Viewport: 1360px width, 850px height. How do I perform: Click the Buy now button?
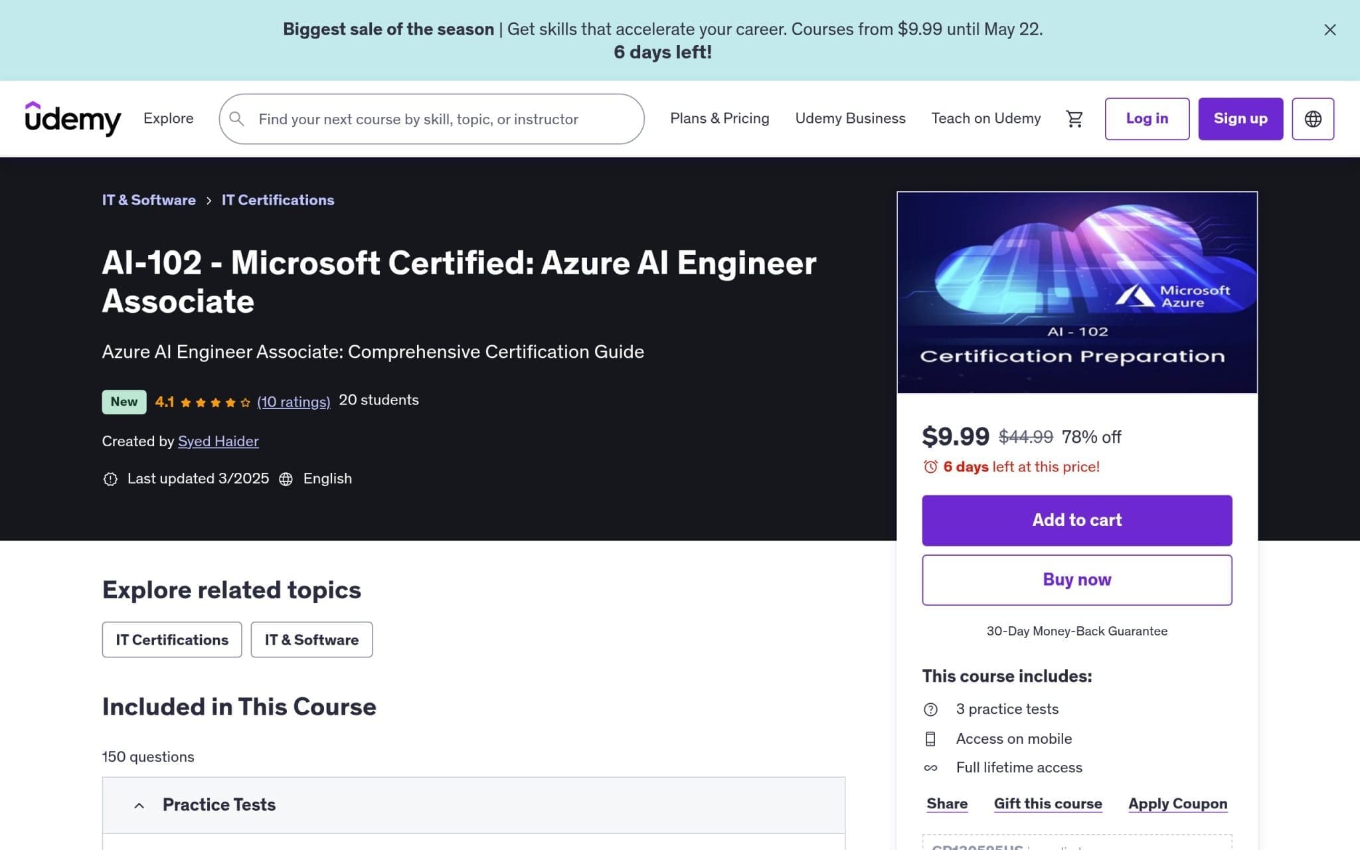click(1077, 580)
